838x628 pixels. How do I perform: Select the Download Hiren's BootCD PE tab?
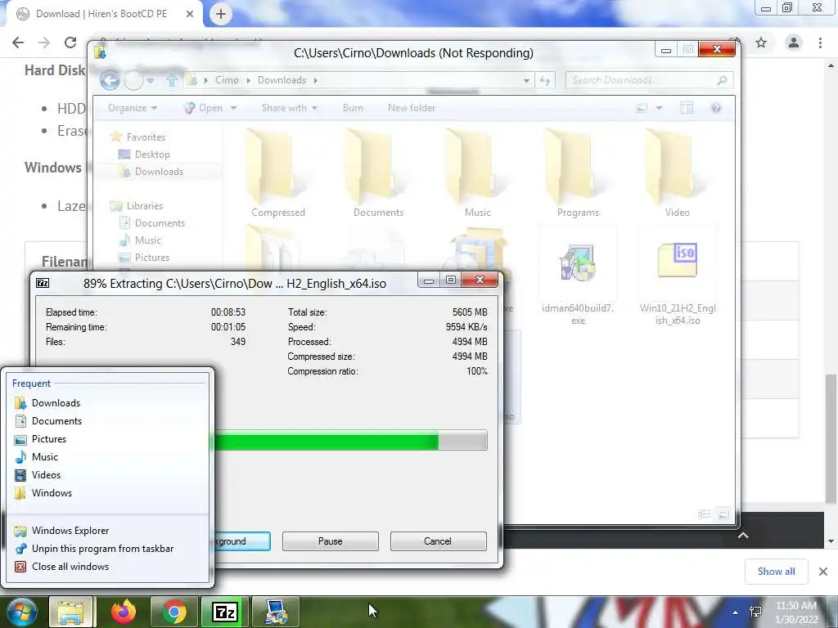coord(101,14)
